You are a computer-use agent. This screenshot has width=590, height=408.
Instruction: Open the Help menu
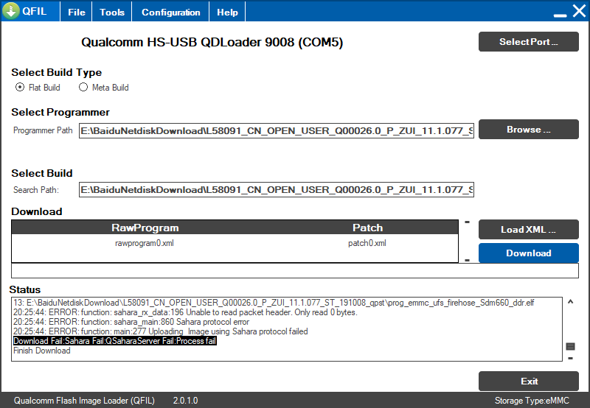[227, 12]
